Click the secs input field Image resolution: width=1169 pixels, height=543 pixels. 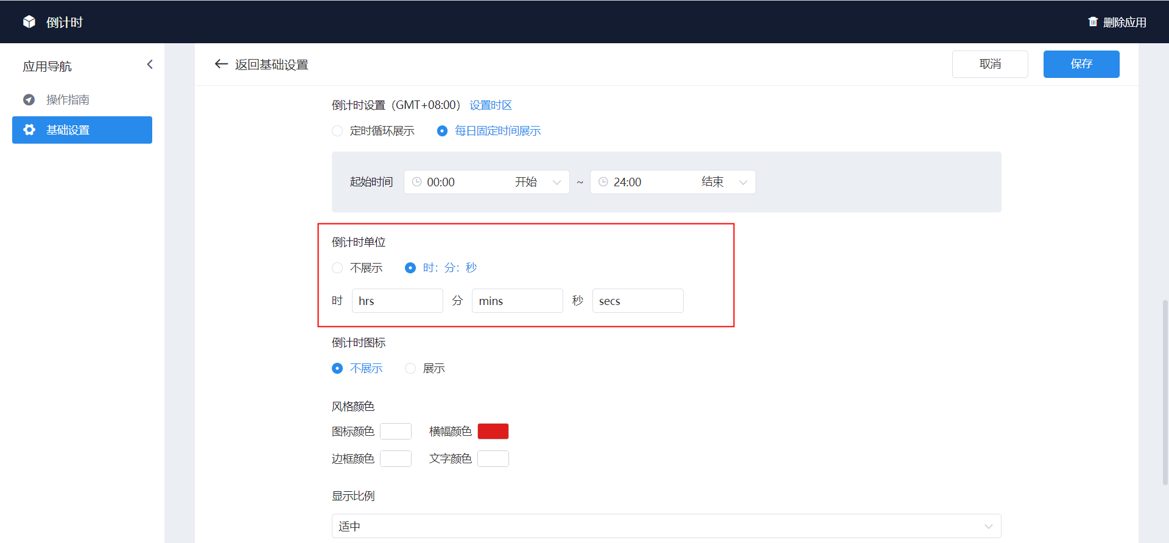(638, 301)
